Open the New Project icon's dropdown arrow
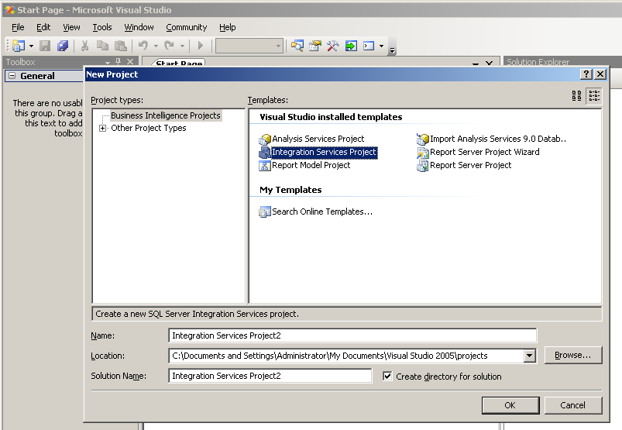This screenshot has width=622, height=430. [31, 46]
